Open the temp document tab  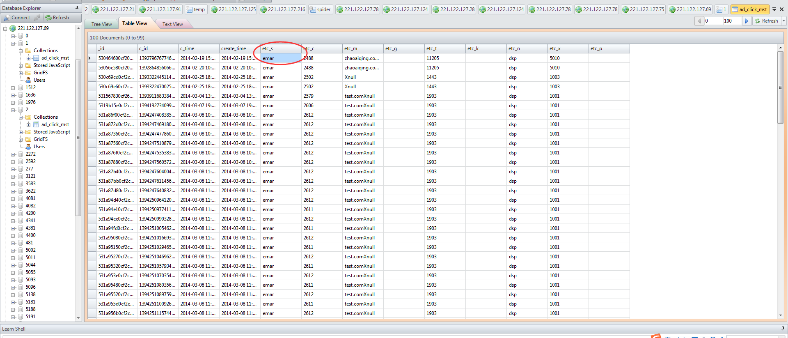point(195,9)
